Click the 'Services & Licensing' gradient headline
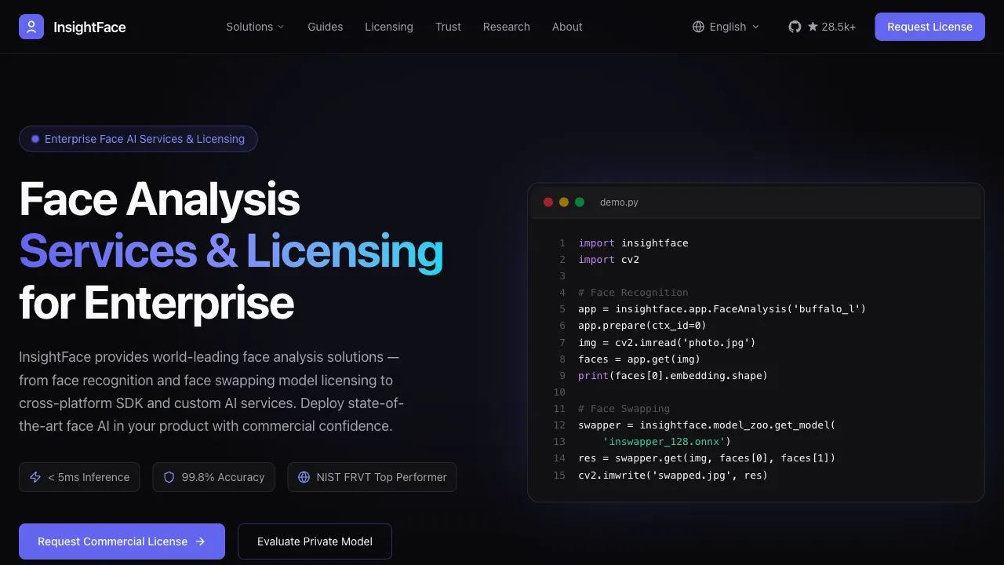The image size is (1004, 565). point(231,251)
